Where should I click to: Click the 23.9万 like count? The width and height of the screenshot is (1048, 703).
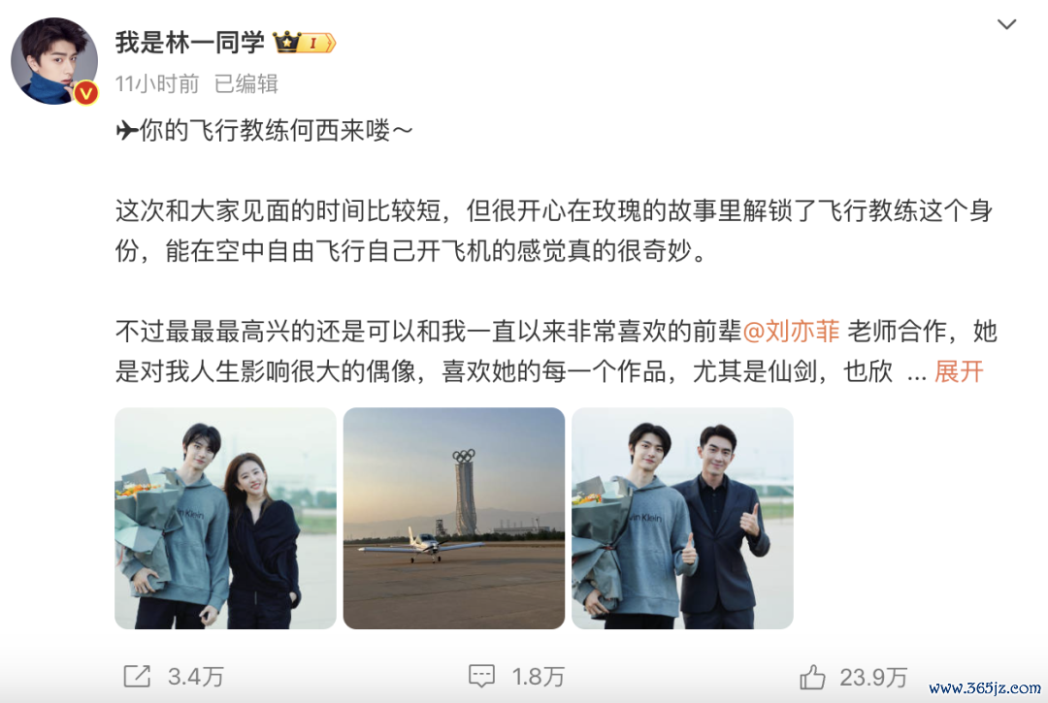click(873, 678)
